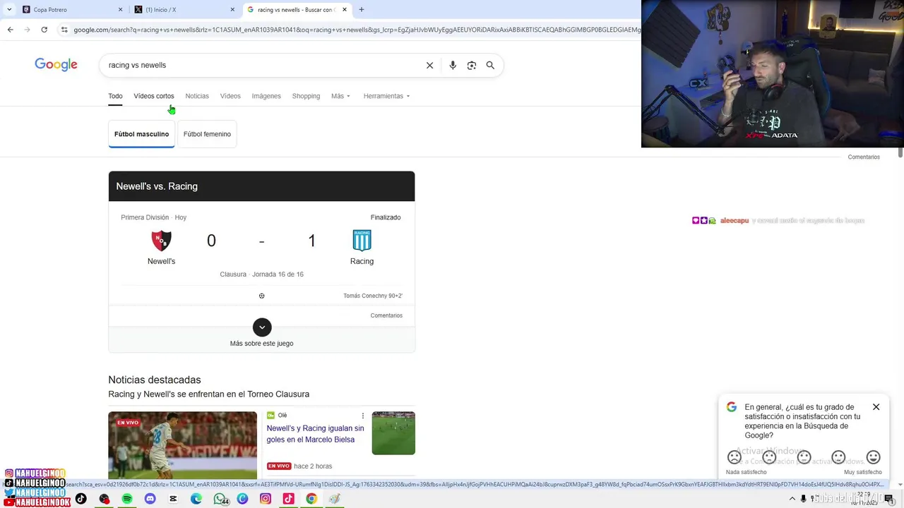
Task: Click Comentarios link below the match card
Action: [386, 315]
